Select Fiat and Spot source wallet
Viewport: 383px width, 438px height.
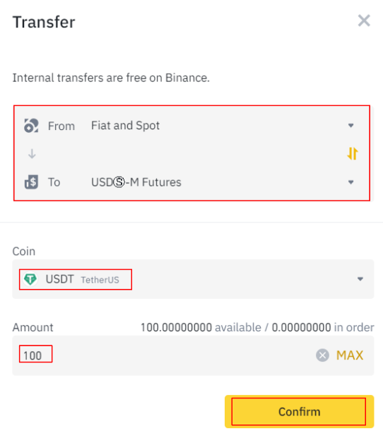point(191,126)
